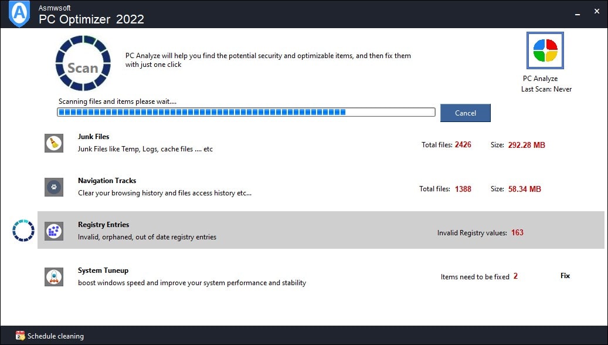Click the Asmwsoft shield logo
This screenshot has height=345, width=608.
pos(19,13)
